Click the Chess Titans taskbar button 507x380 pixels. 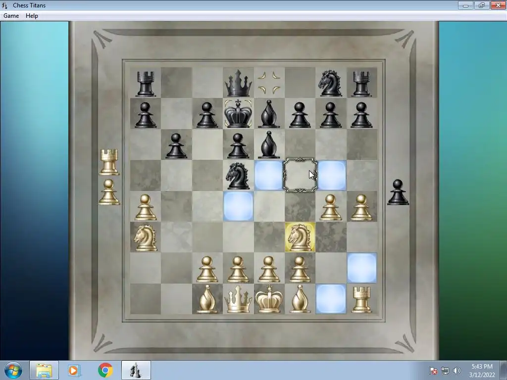pyautogui.click(x=136, y=370)
